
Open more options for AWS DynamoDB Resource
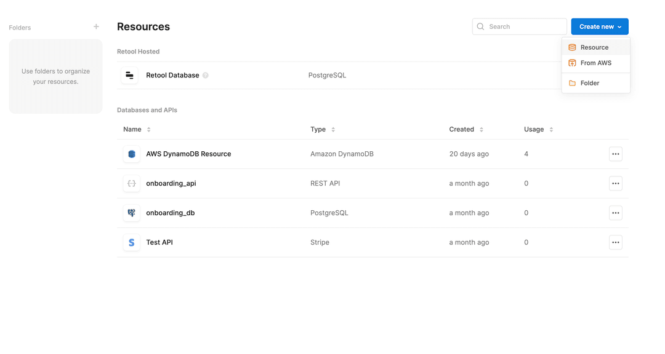pos(615,154)
